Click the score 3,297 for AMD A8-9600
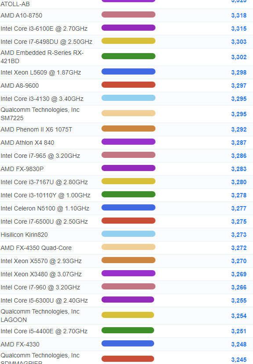The height and width of the screenshot is (364, 253). [239, 86]
